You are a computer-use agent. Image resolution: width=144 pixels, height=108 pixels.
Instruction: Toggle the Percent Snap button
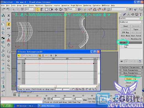(x=99, y=9)
